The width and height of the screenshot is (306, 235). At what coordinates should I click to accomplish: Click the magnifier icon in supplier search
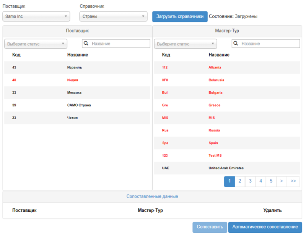point(86,44)
